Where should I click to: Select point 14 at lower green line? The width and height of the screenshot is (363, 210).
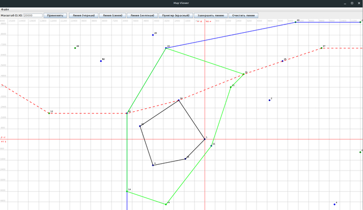(x=127, y=191)
